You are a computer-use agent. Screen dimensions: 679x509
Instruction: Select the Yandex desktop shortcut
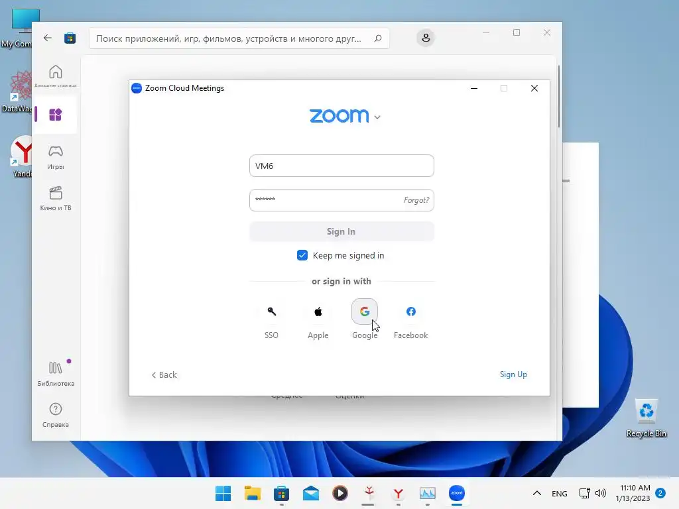point(22,156)
